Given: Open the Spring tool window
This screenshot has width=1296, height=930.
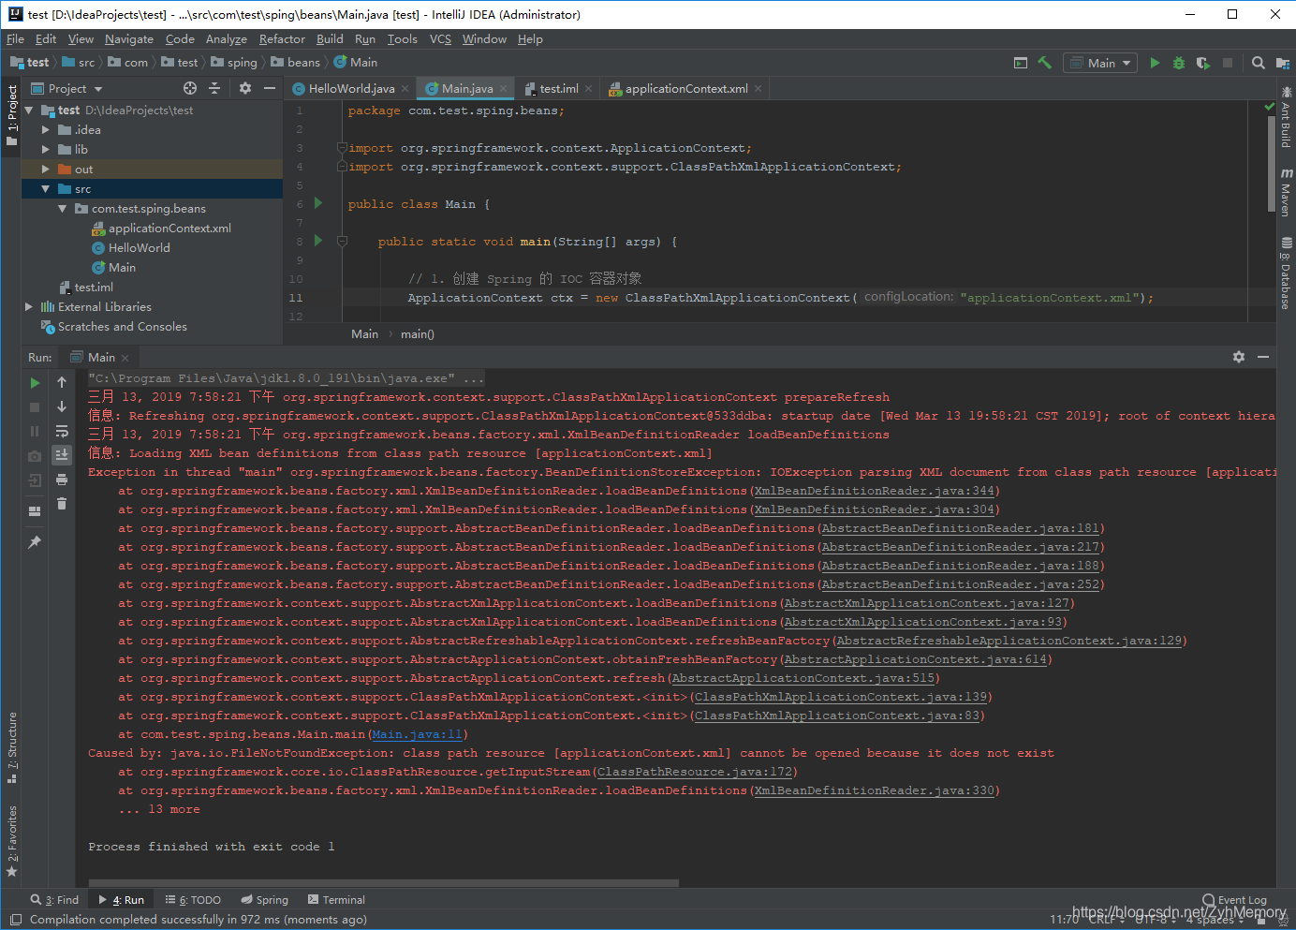Looking at the screenshot, I should tap(264, 900).
